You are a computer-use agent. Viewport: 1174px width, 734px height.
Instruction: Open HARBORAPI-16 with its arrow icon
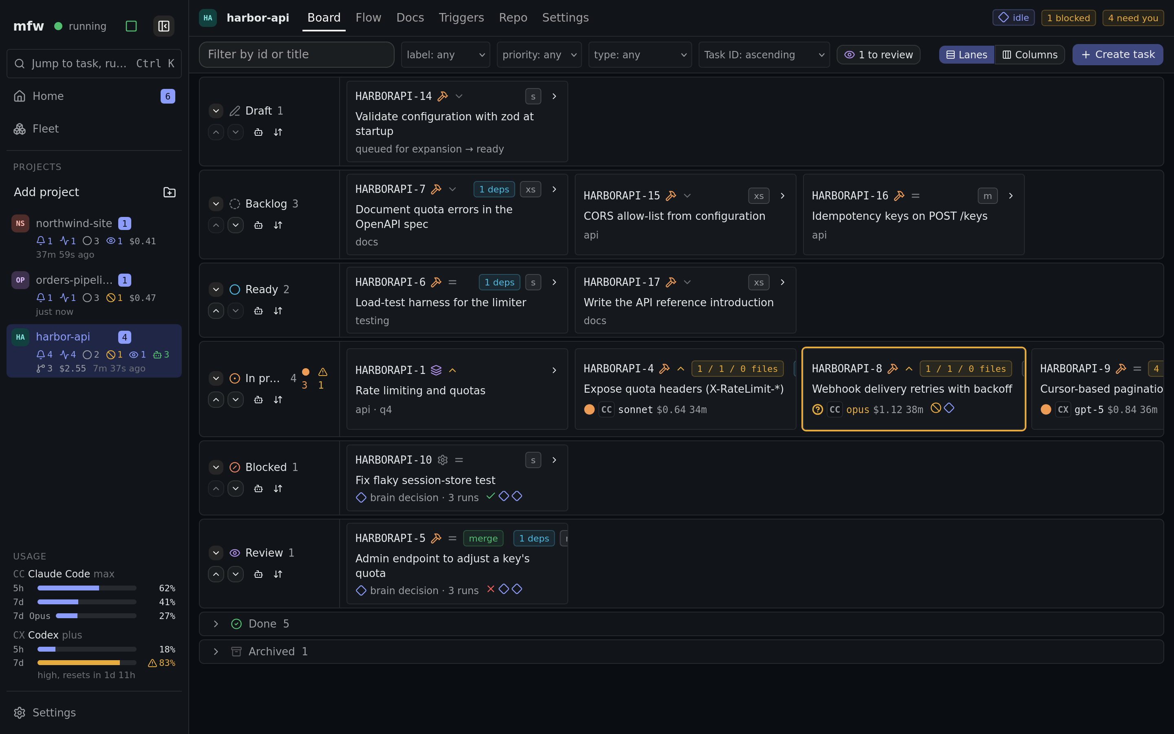point(1011,196)
